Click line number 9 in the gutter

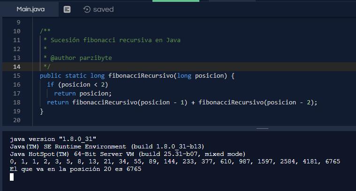[x=18, y=22]
